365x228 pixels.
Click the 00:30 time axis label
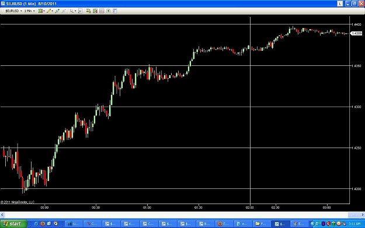pyautogui.click(x=96, y=208)
